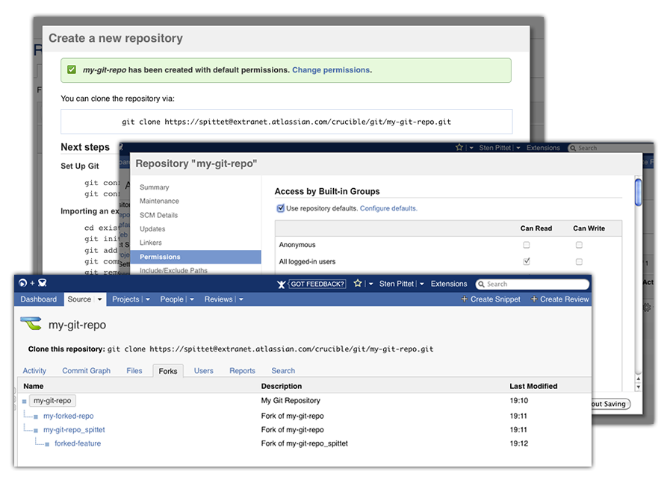
Task: Click the Crucible logo icon in header
Action: point(43,284)
